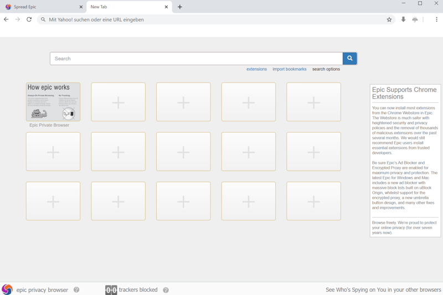This screenshot has width=443, height=295.
Task: Open help icon next to trackers blocked
Action: click(166, 290)
